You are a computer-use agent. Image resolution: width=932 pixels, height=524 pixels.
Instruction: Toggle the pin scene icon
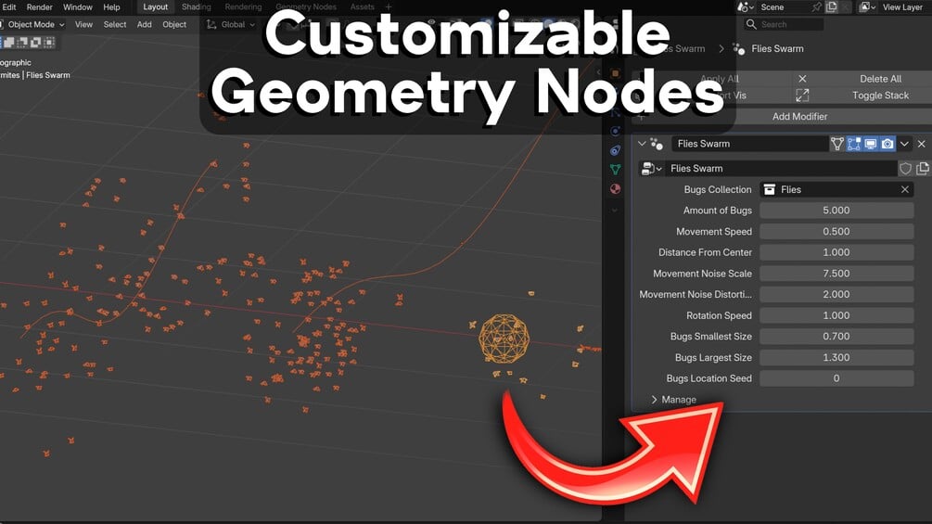pyautogui.click(x=817, y=7)
